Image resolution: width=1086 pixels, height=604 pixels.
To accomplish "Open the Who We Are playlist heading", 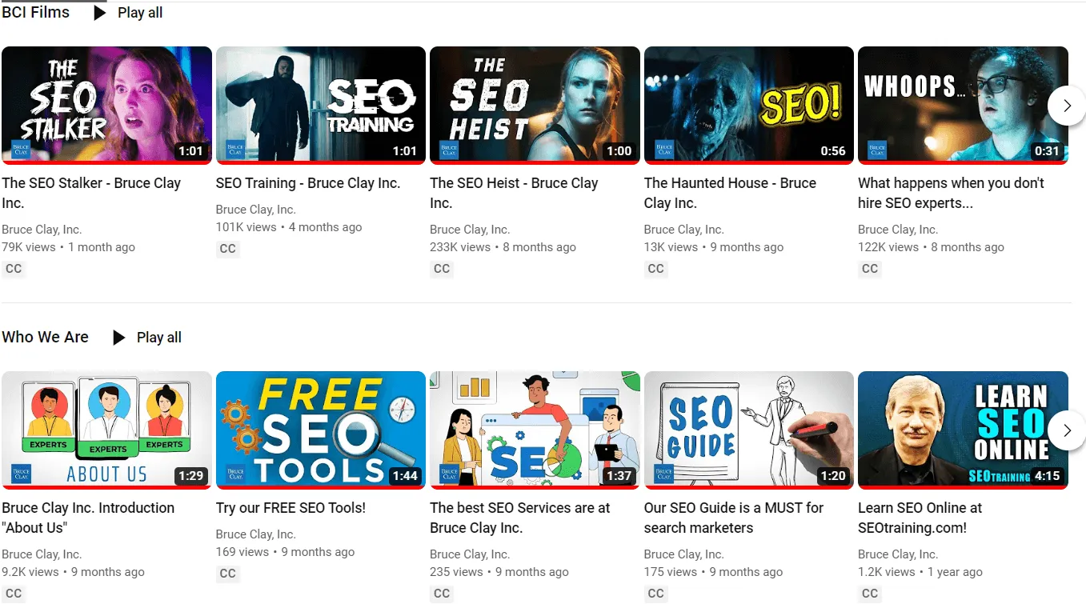I will [45, 337].
